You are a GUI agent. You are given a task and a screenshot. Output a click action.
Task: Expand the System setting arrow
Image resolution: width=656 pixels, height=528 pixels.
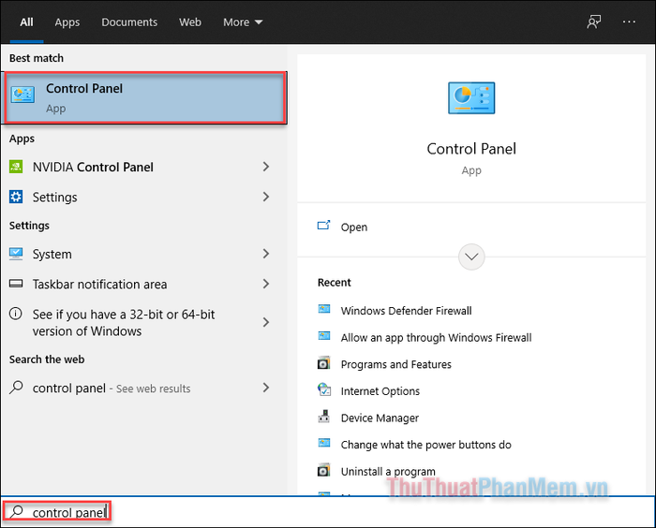point(265,254)
